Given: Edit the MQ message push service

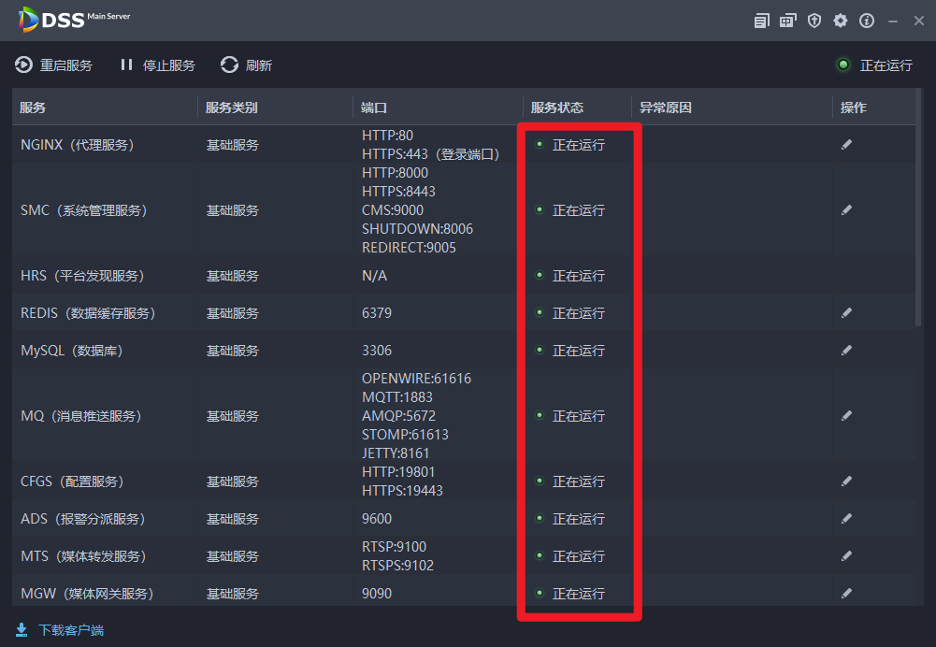Looking at the screenshot, I should point(846,416).
